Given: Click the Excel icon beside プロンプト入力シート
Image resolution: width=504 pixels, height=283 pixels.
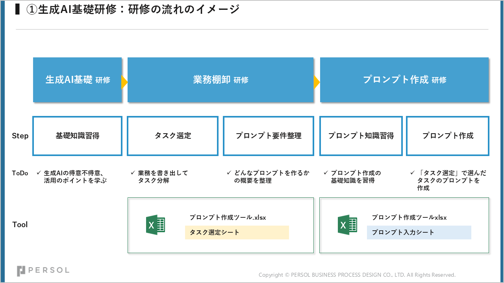Looking at the screenshot, I should coord(347,225).
